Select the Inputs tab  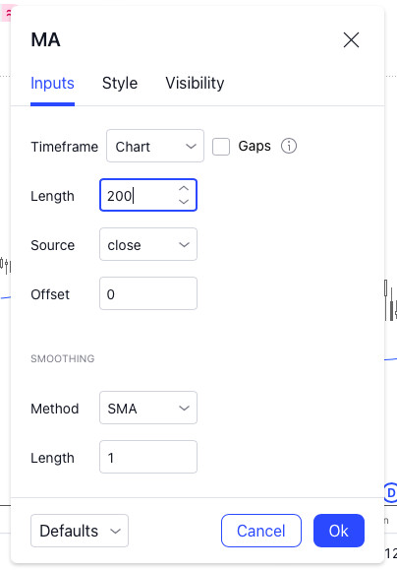coord(52,84)
